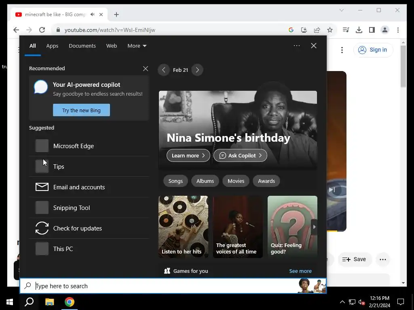This screenshot has height=310, width=414.
Task: Click the muted volume tray icon
Action: [x=361, y=302]
